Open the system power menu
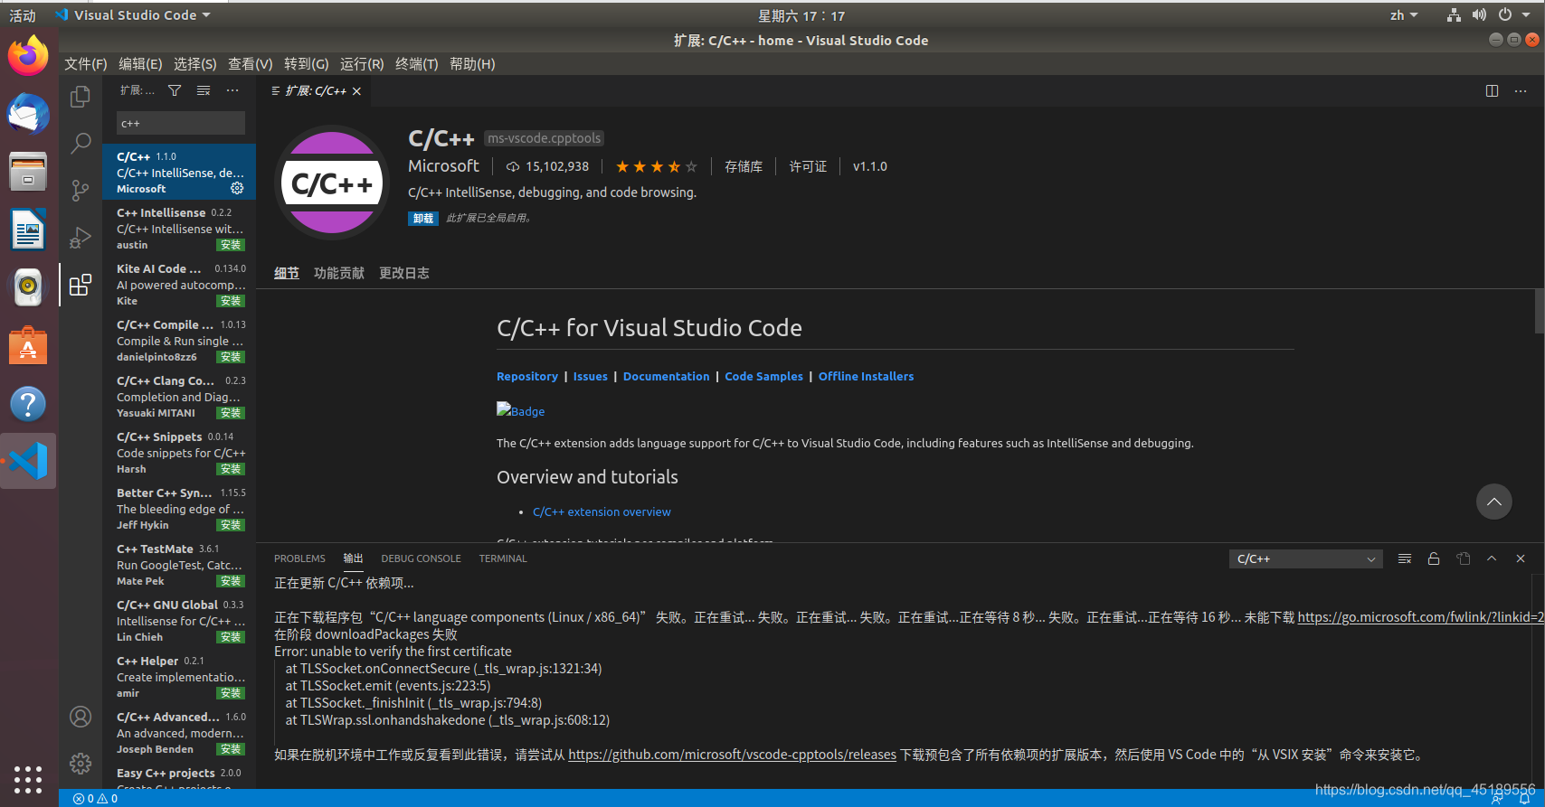The image size is (1545, 807). pyautogui.click(x=1513, y=15)
